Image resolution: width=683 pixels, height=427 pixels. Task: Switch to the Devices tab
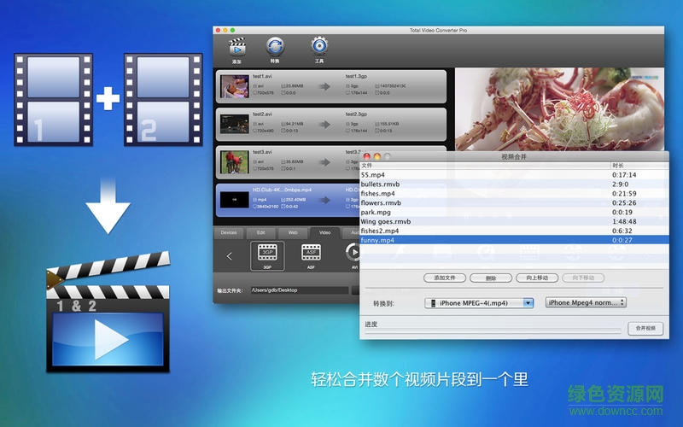[x=229, y=232]
